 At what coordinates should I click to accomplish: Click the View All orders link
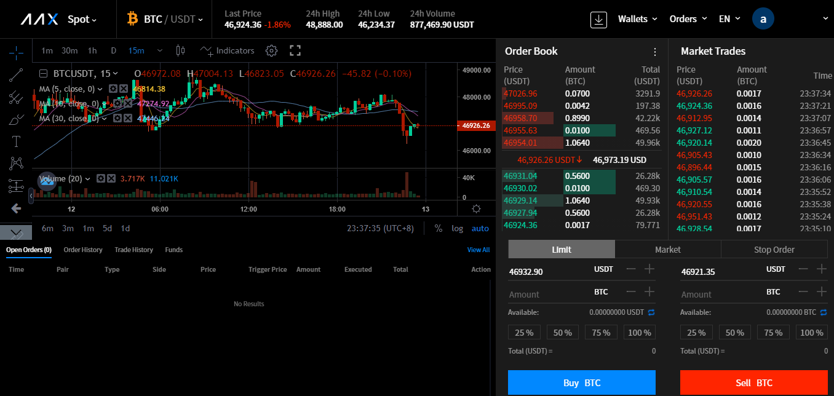(x=478, y=250)
